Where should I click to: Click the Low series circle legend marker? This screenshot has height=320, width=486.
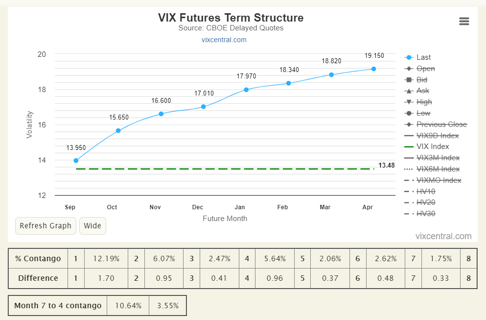pyautogui.click(x=409, y=113)
